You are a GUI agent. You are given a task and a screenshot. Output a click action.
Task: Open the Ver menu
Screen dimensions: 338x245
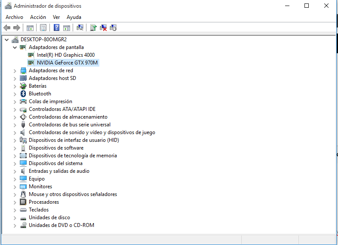coord(56,17)
